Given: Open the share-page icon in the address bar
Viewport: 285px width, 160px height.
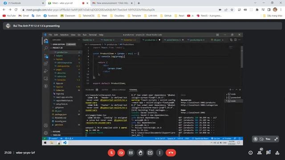Looking at the screenshot, I should pos(226,10).
